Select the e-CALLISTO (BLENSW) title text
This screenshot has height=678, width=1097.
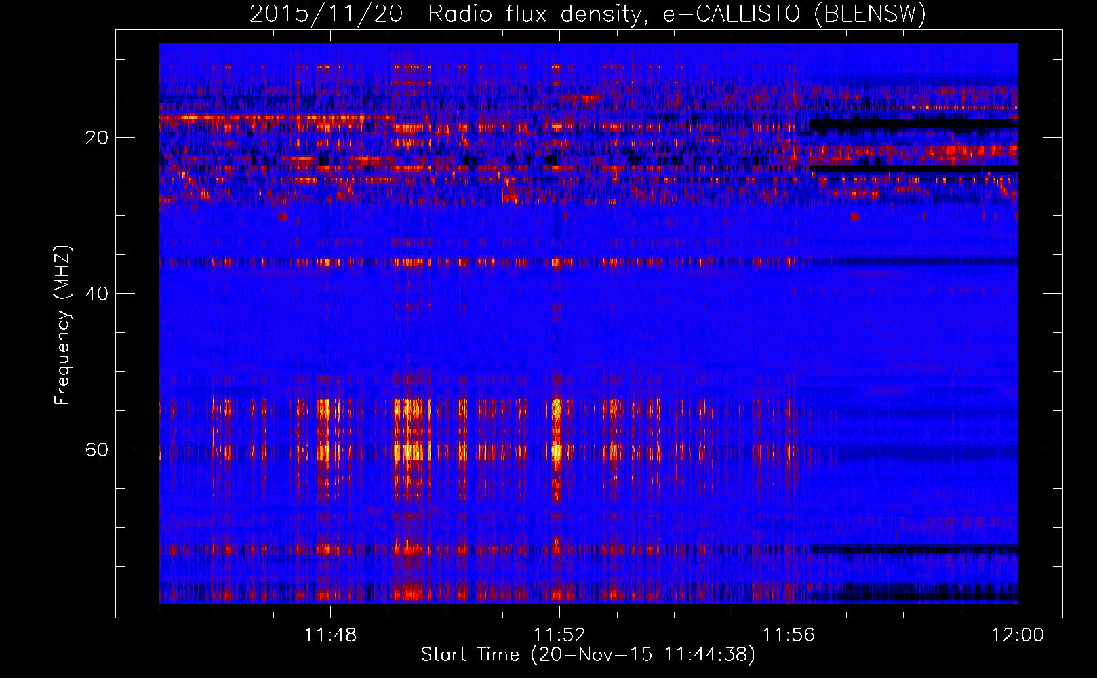coord(794,14)
